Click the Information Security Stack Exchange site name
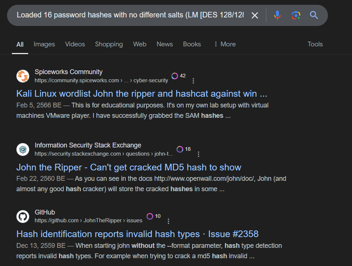Viewport: 352px width, 266px height. (x=88, y=145)
